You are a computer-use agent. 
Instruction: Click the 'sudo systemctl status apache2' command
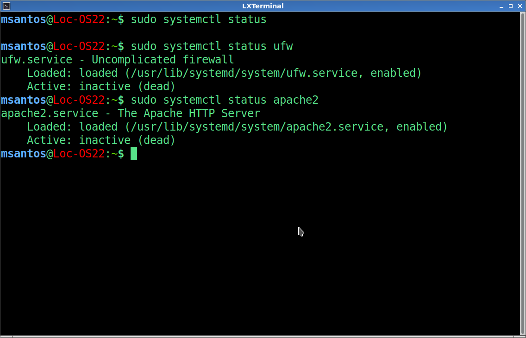click(224, 100)
